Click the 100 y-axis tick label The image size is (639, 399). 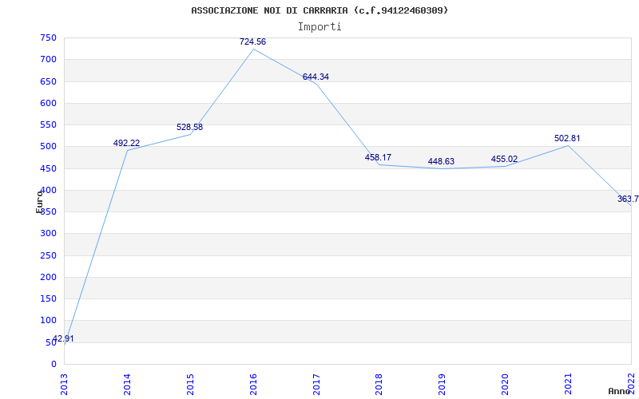(48, 321)
